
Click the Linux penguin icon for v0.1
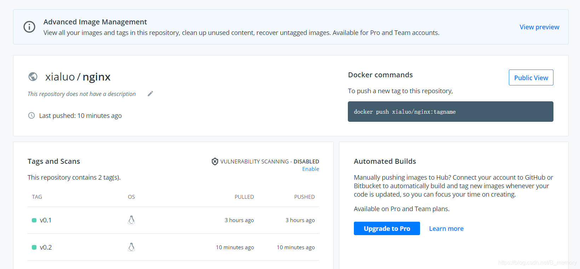tap(131, 220)
